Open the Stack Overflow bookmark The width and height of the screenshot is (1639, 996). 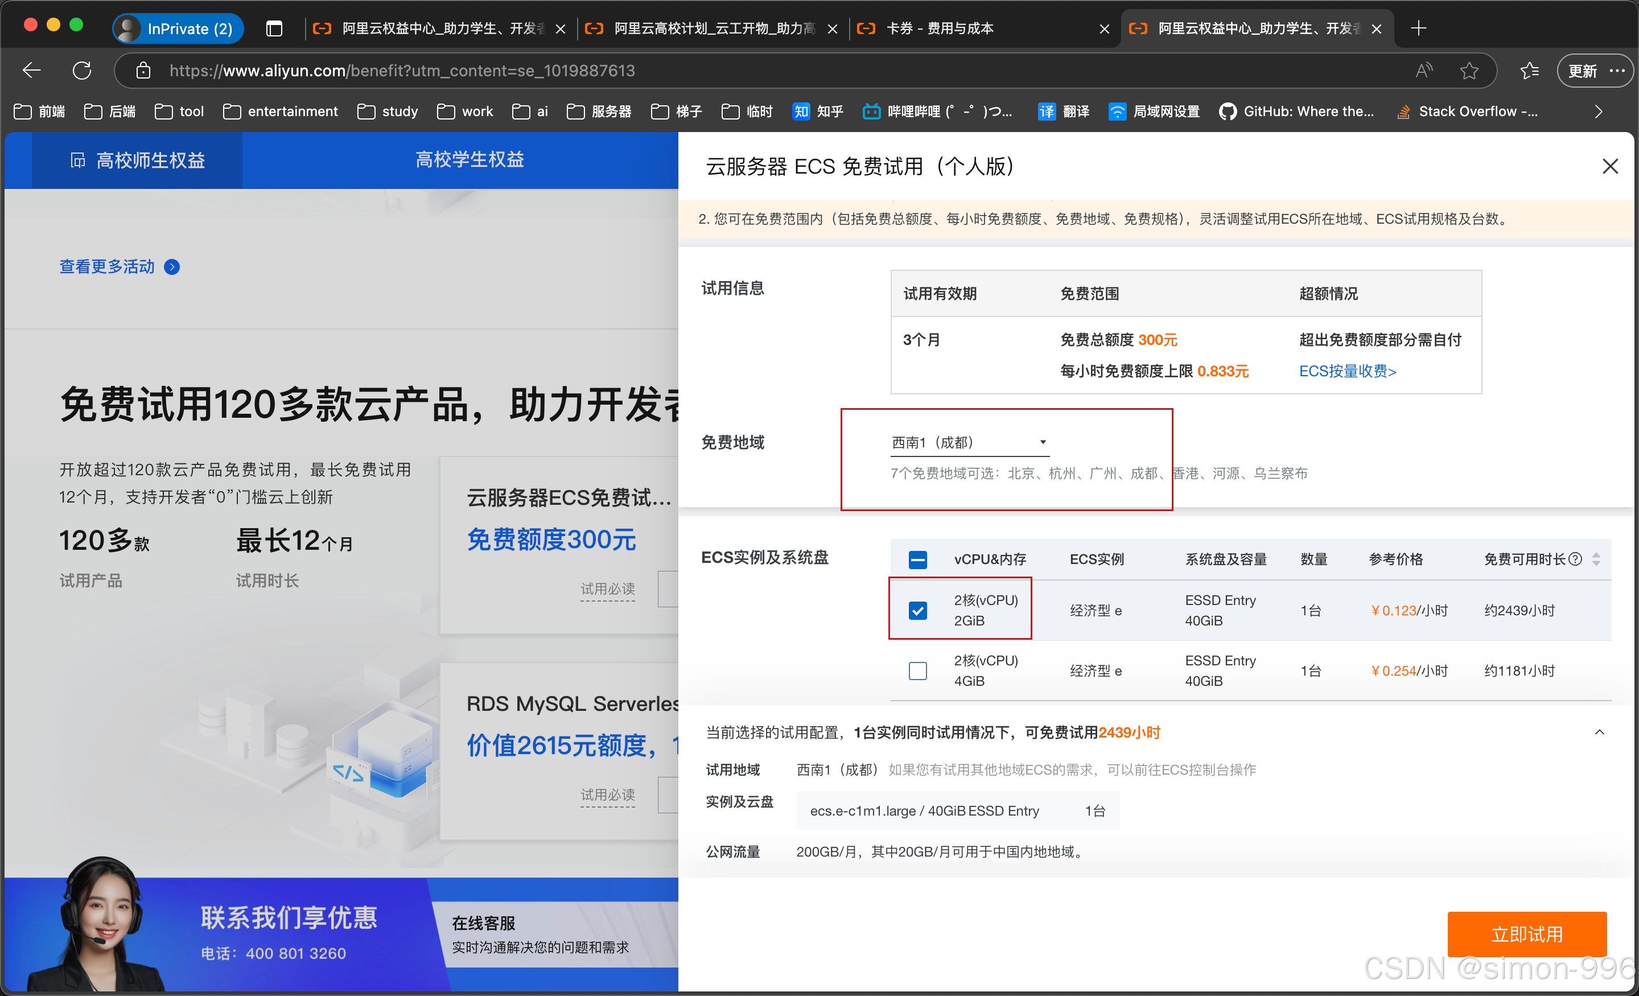(x=1467, y=112)
